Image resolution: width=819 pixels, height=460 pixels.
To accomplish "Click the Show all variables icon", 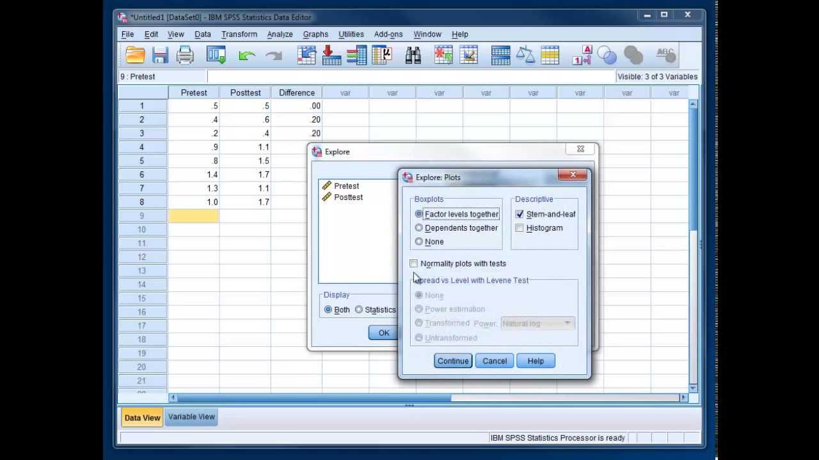I will tap(633, 56).
